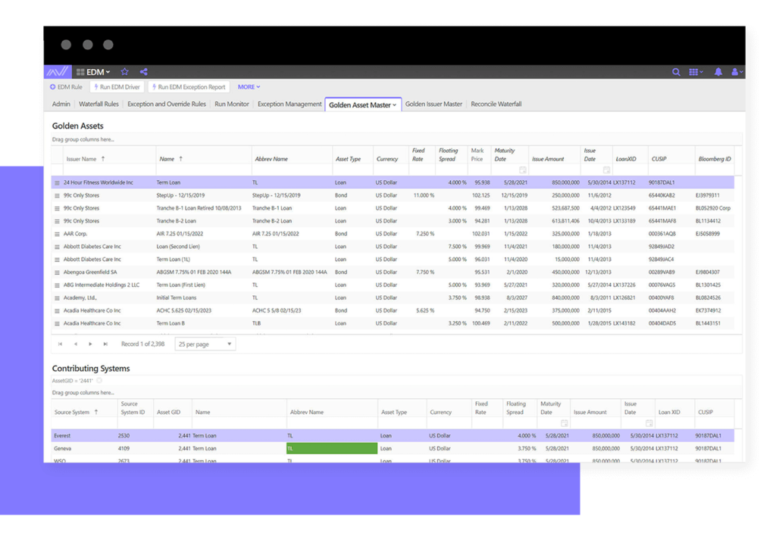Image resolution: width=776 pixels, height=554 pixels.
Task: Go to Golden Issuer Master tab
Action: (433, 104)
